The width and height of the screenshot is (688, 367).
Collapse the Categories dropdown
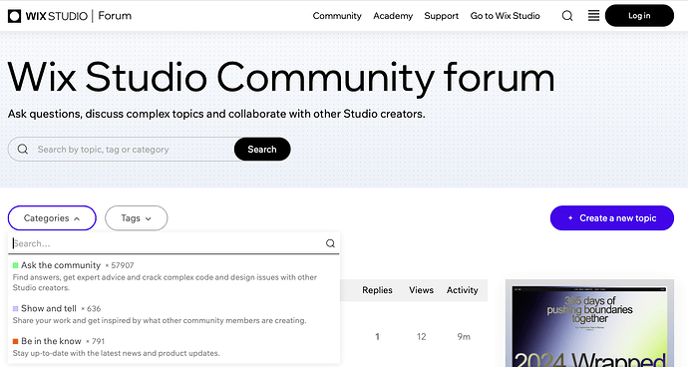point(52,218)
